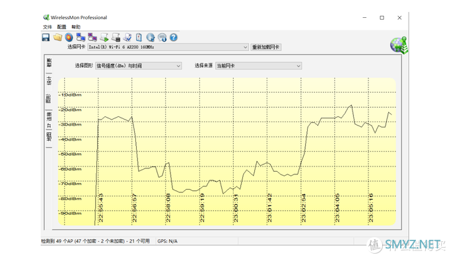Click the -10dBm axis label
This screenshot has height=257, width=449.
(x=70, y=95)
